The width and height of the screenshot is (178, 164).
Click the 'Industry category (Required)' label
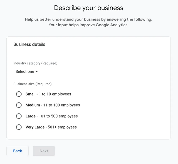(35, 63)
